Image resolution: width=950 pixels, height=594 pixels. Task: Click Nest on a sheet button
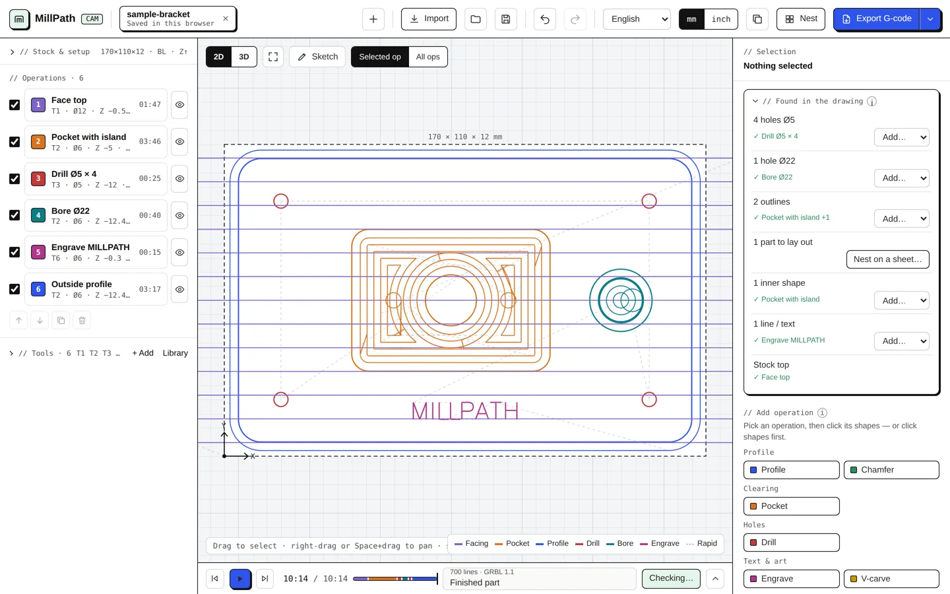point(888,259)
